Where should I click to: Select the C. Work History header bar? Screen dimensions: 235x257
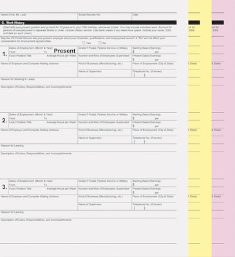[88, 22]
